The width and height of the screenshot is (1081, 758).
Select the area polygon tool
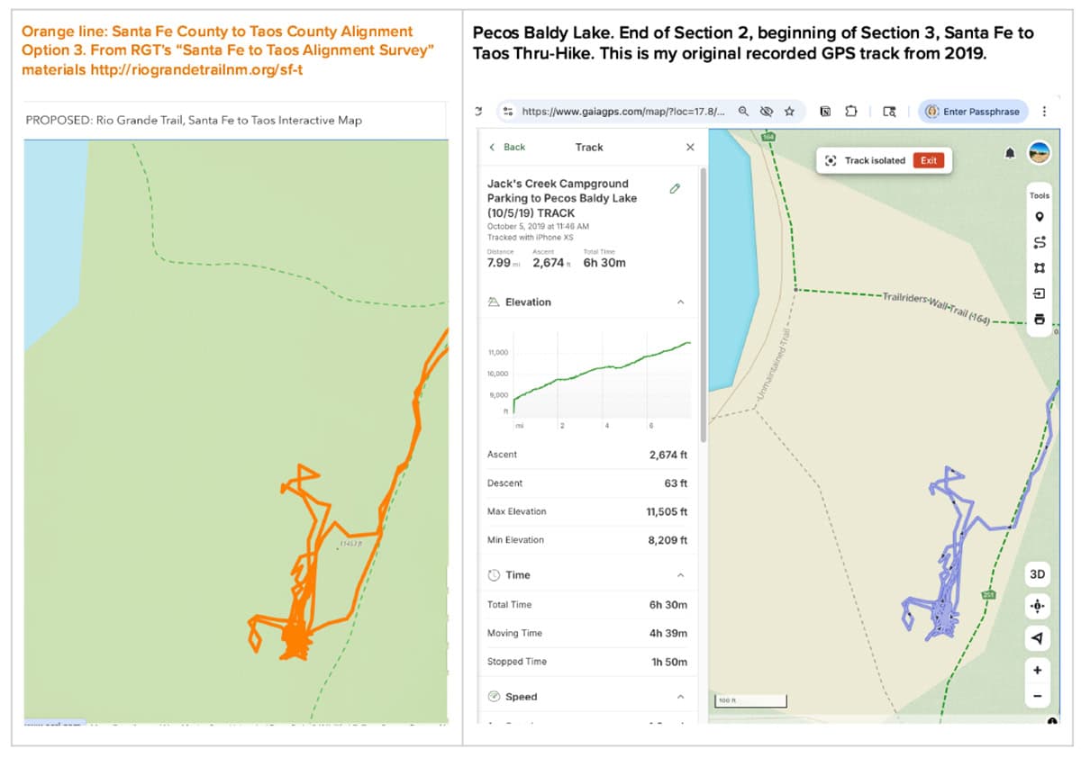(1039, 267)
